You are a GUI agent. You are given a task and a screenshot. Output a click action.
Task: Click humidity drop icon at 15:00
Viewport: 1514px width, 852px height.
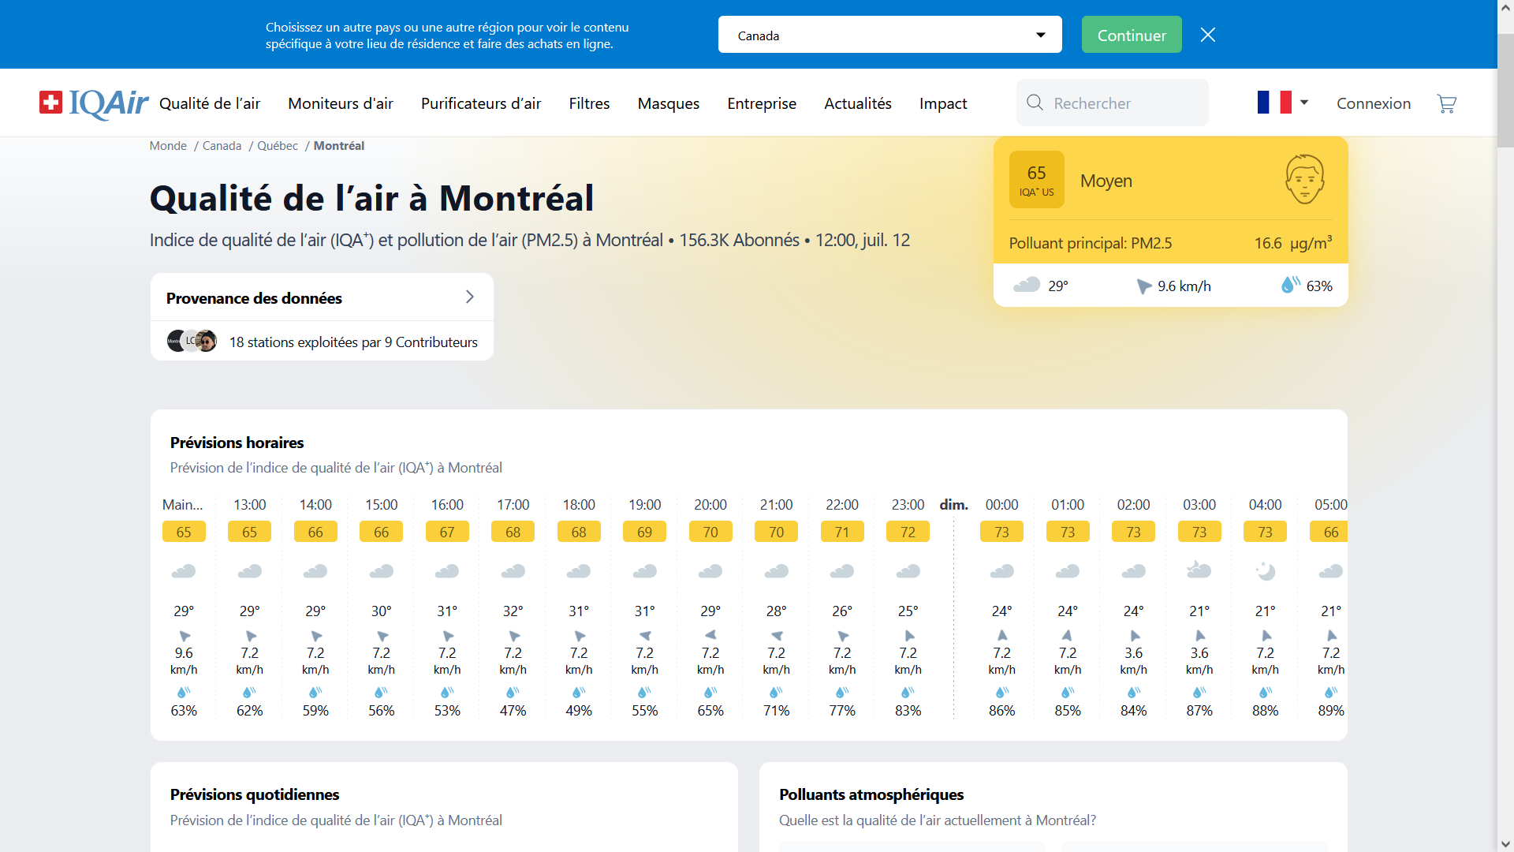click(381, 692)
